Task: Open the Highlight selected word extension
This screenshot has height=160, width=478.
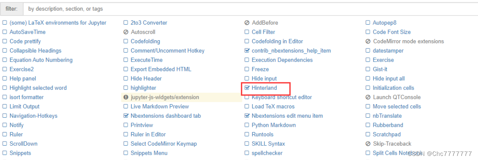Action: [x=38, y=88]
